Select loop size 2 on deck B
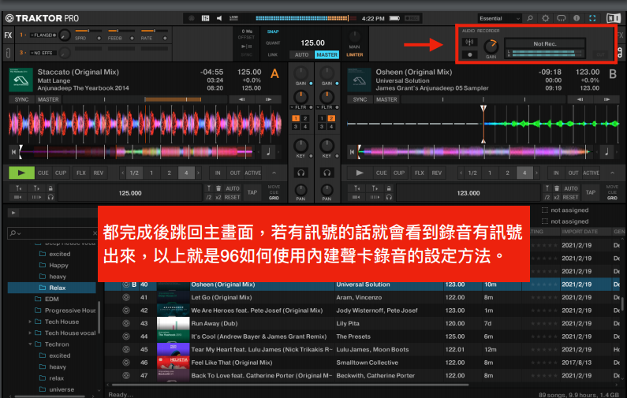 [507, 173]
